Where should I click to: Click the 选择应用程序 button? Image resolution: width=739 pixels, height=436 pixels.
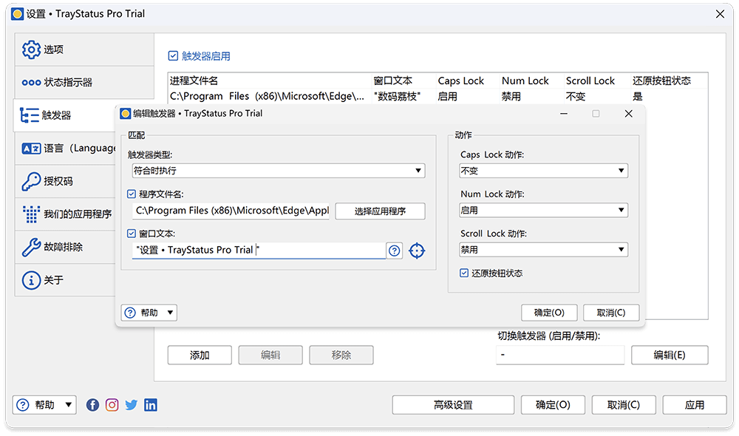(381, 211)
